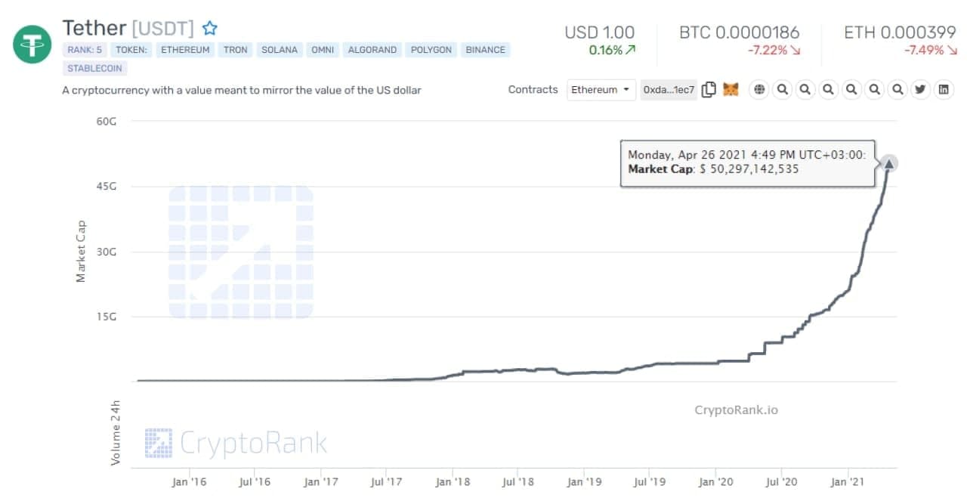
Task: Click the MetaMask fox icon
Action: (731, 90)
